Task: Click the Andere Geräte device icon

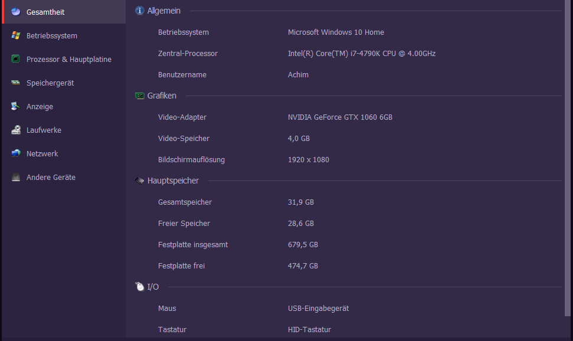Action: 16,177
